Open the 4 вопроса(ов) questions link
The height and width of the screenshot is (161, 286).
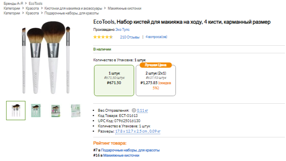tap(156, 37)
